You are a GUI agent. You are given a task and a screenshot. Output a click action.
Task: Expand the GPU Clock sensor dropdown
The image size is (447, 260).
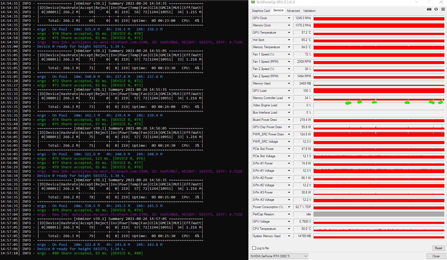pos(289,18)
